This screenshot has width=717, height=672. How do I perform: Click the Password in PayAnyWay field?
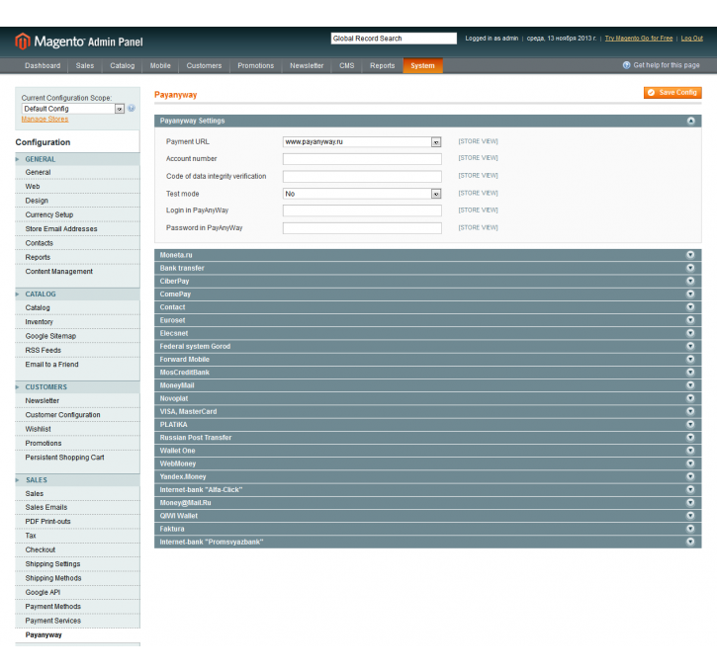pos(362,228)
